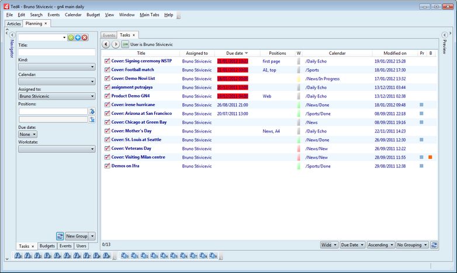Click the binoculars search icon numbered 9
The height and width of the screenshot is (273, 457).
pos(107,256)
